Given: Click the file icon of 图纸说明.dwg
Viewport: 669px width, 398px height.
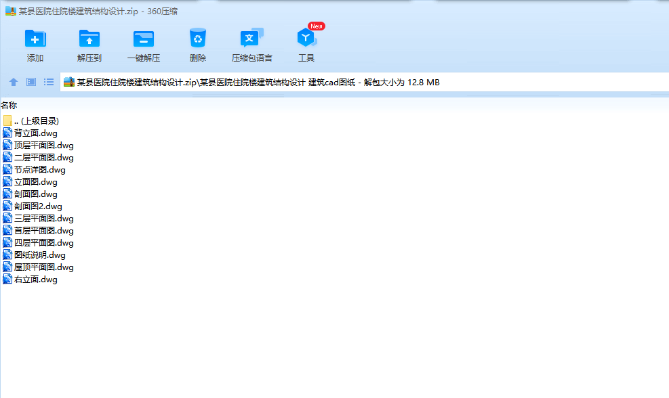Looking at the screenshot, I should tap(7, 255).
